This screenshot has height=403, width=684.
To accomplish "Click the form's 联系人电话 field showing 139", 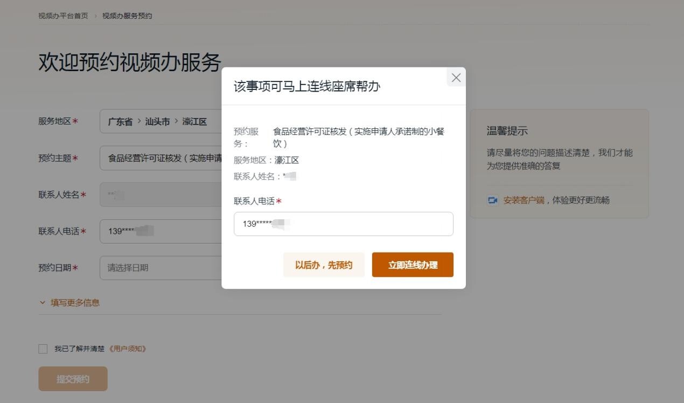I will 160,231.
